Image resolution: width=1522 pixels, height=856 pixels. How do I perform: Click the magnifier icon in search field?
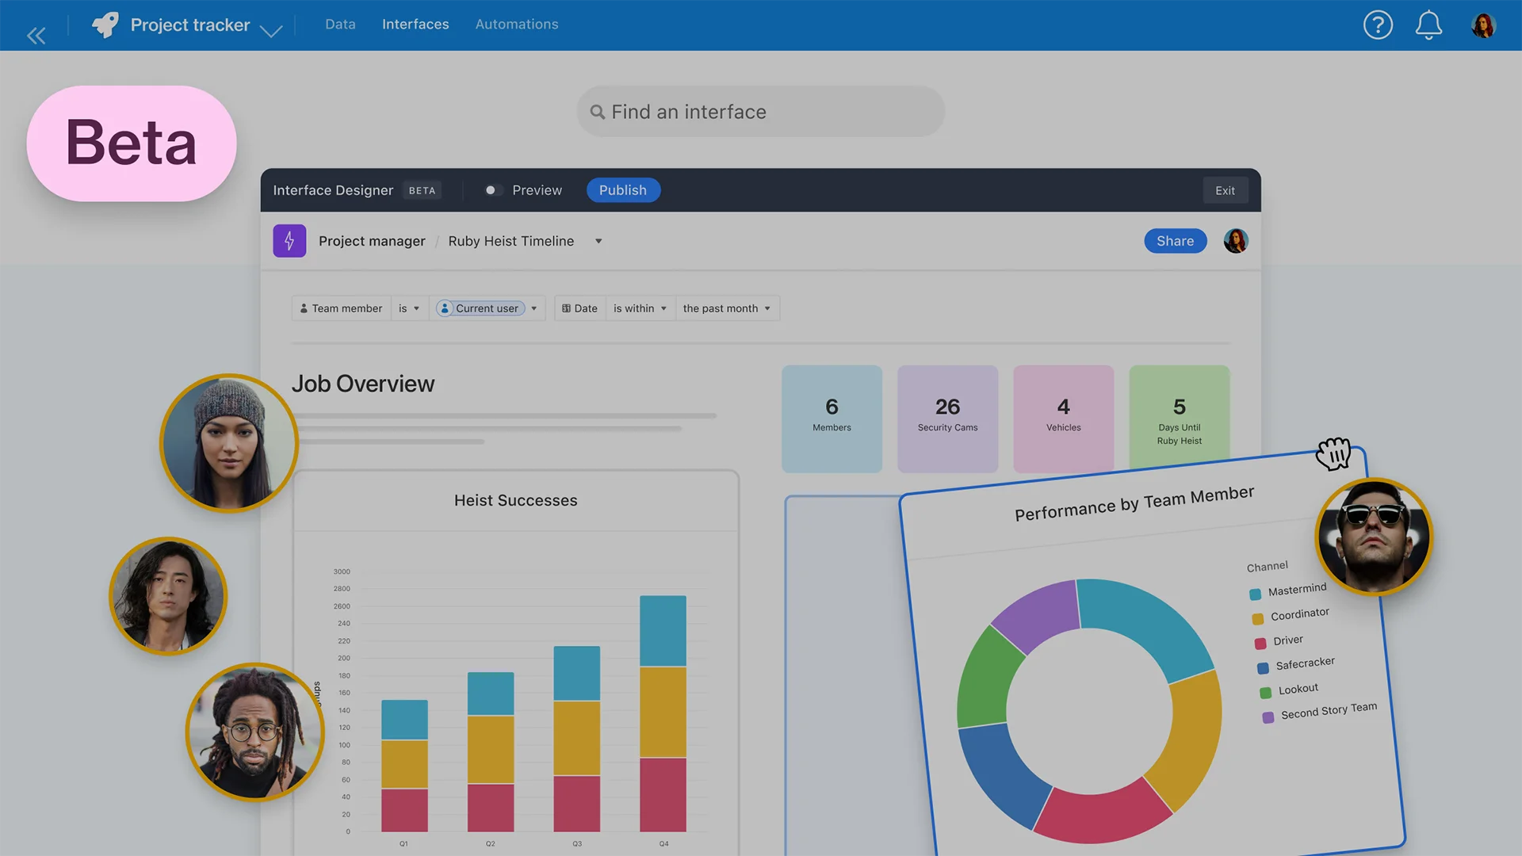click(598, 113)
